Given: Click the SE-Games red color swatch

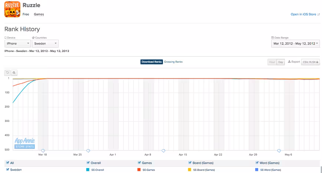Looking at the screenshot, I should tap(139, 170).
